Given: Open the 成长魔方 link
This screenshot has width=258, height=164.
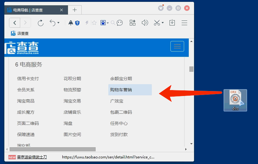Looking at the screenshot, I should coord(26,112).
